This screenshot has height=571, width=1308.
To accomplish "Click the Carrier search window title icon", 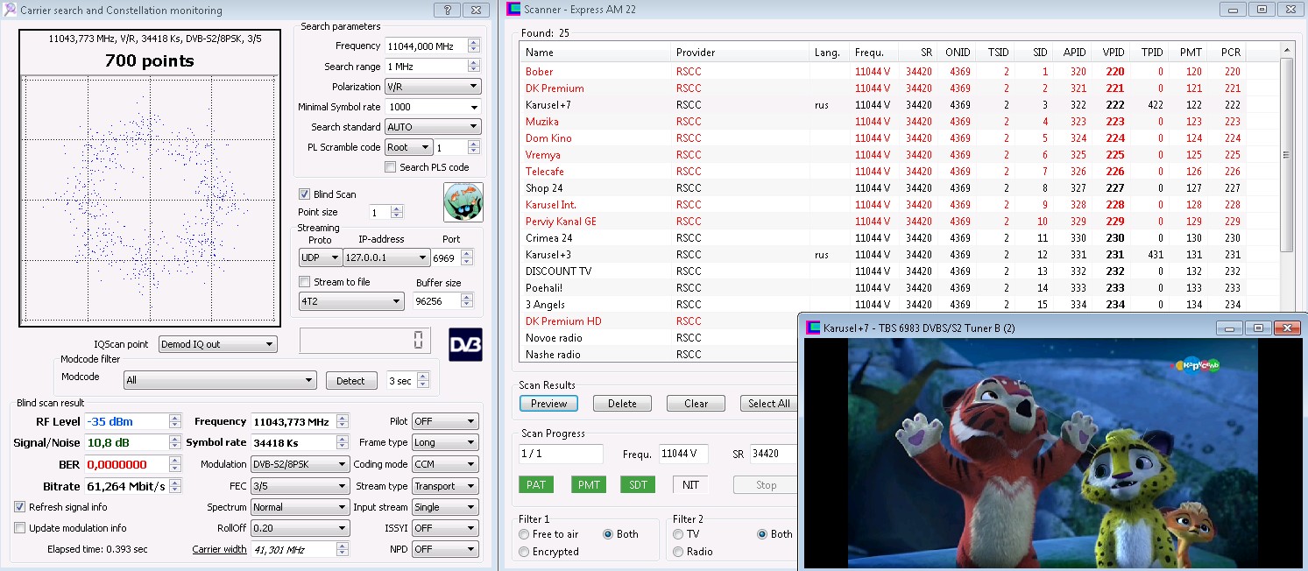I will tap(11, 11).
